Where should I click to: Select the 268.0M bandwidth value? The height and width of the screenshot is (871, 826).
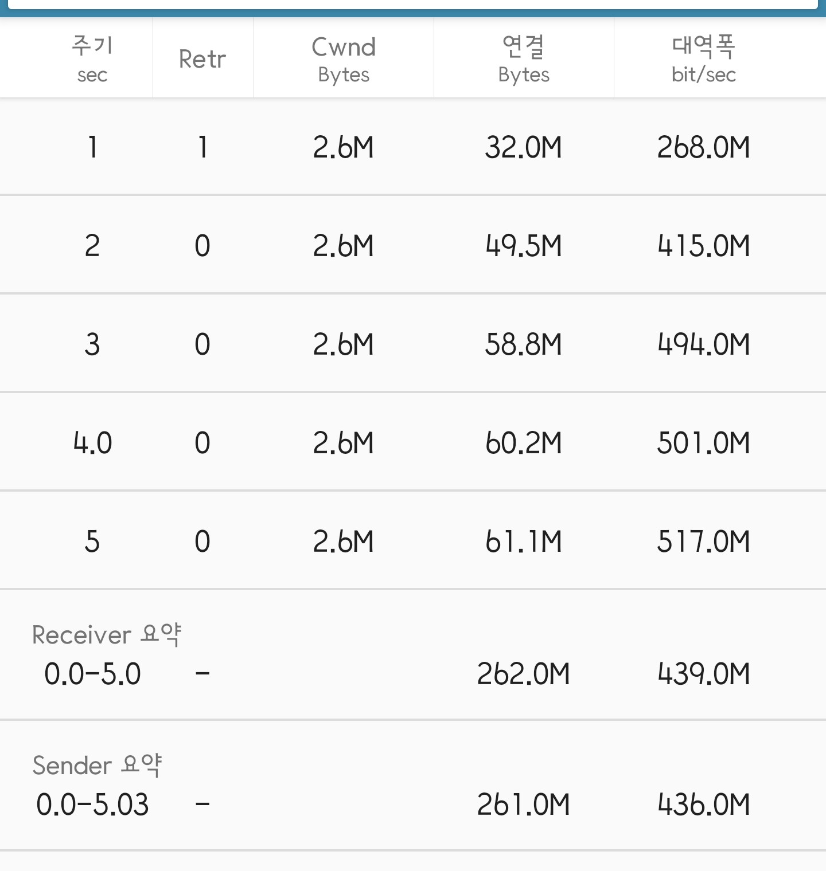click(704, 147)
